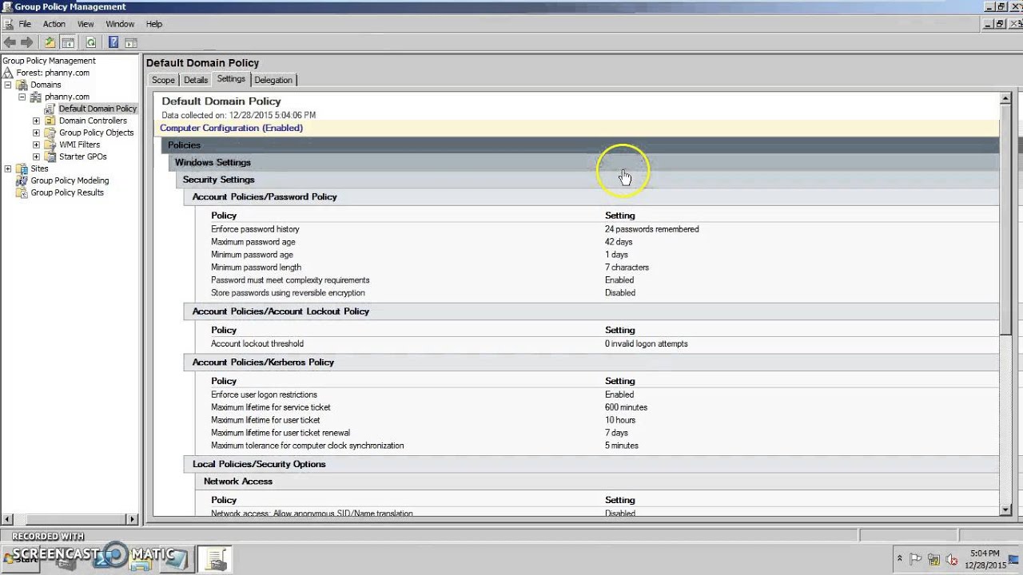This screenshot has height=575, width=1023.
Task: Click the Refresh toolbar icon
Action: [91, 42]
